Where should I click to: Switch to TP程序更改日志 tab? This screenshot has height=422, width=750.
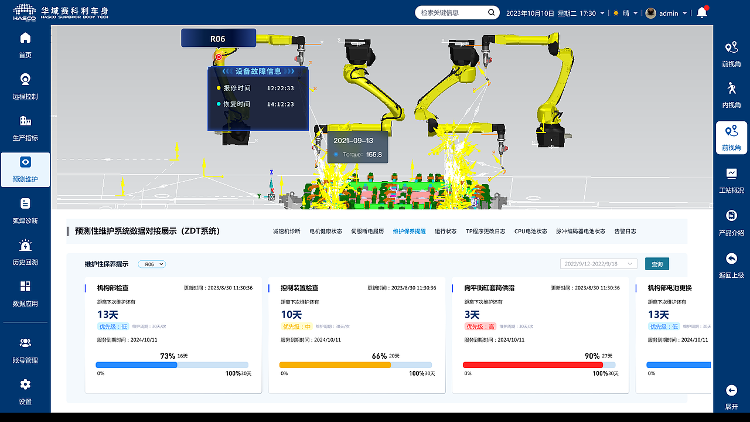(485, 232)
